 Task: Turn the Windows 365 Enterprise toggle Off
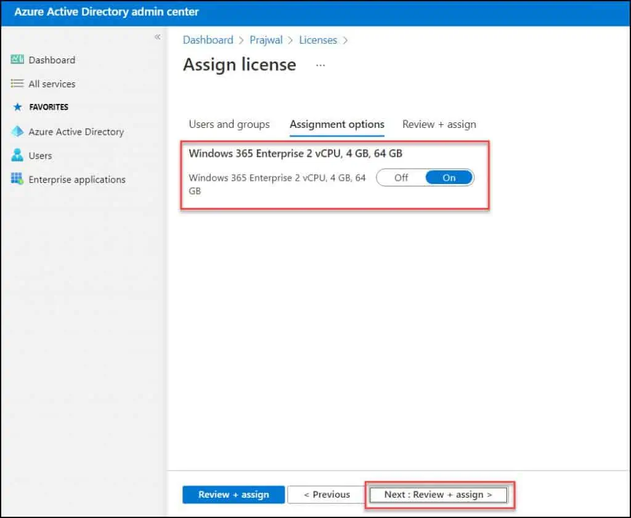[x=401, y=178]
